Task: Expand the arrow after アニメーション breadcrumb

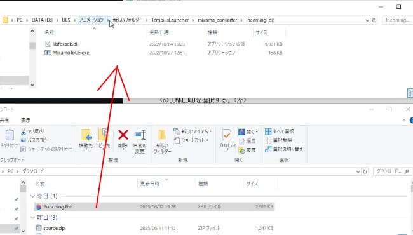Action: click(x=108, y=20)
